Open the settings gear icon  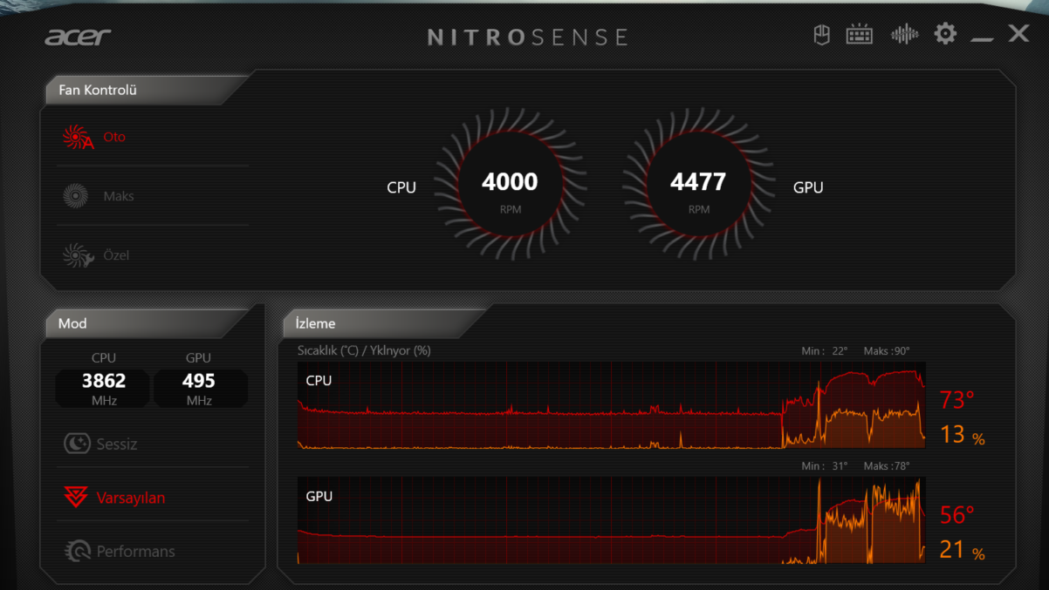(x=945, y=34)
